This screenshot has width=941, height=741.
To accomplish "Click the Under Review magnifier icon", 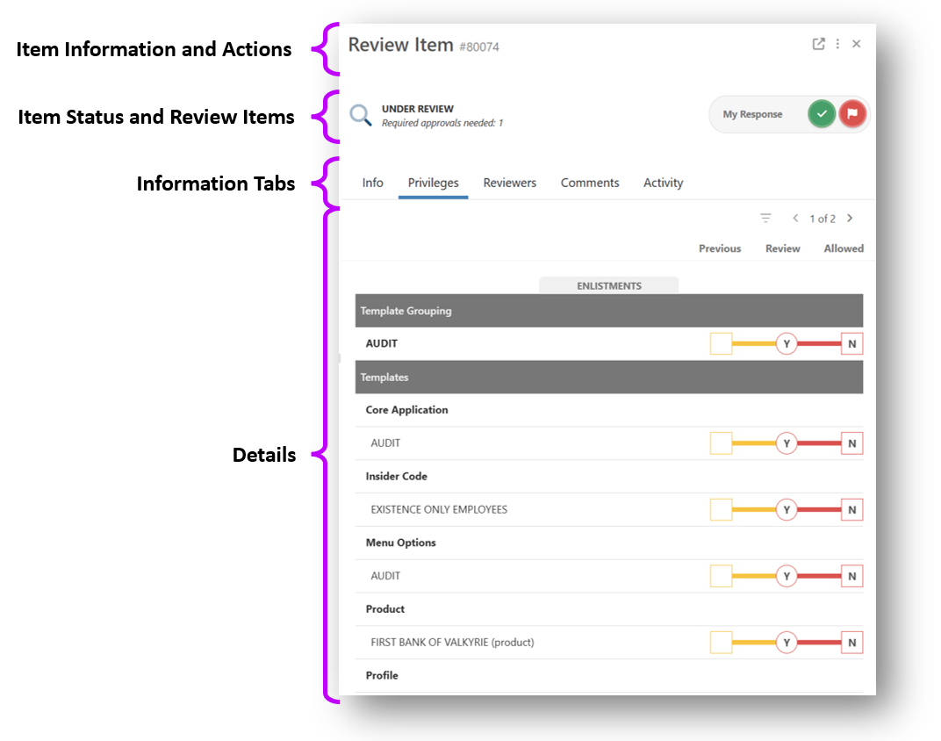I will (x=361, y=115).
